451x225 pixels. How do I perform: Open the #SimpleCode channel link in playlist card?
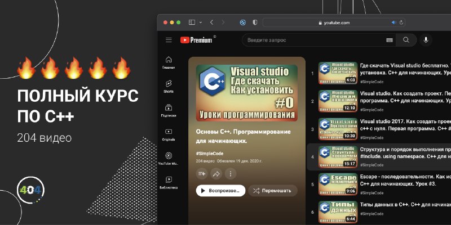(x=210, y=154)
